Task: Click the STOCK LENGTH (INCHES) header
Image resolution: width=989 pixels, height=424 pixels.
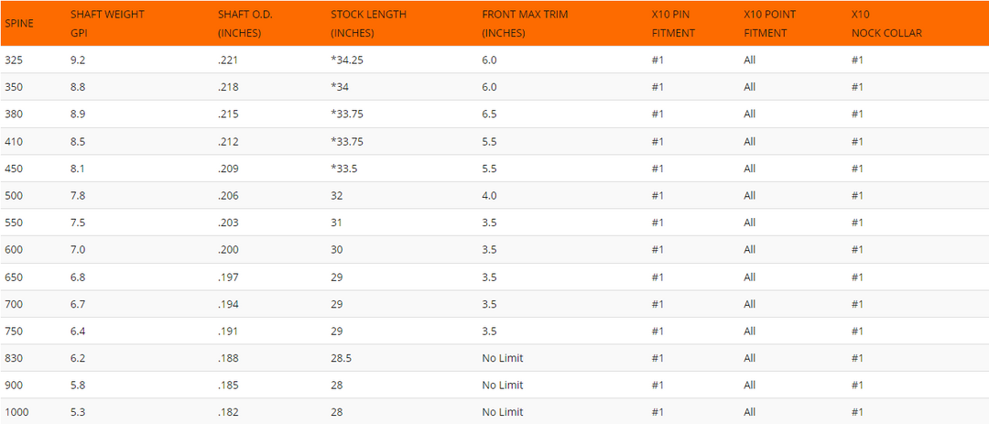Action: point(368,23)
